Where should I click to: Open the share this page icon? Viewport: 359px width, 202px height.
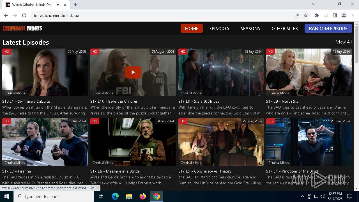point(297,15)
